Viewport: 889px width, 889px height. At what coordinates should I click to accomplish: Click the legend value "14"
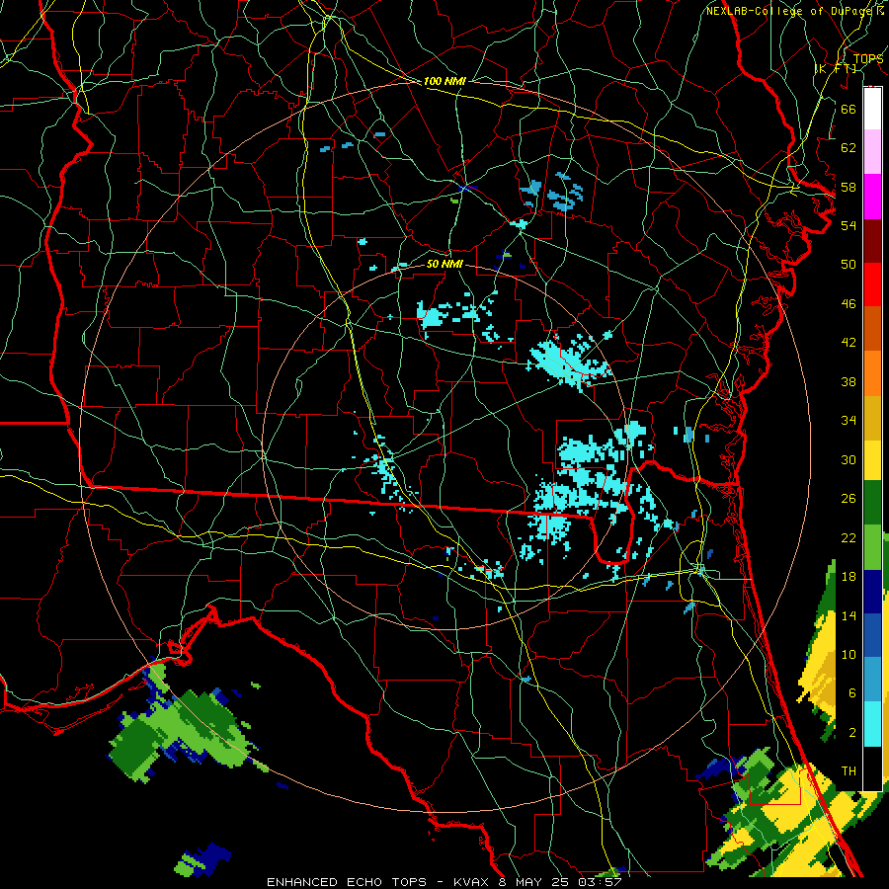849,615
